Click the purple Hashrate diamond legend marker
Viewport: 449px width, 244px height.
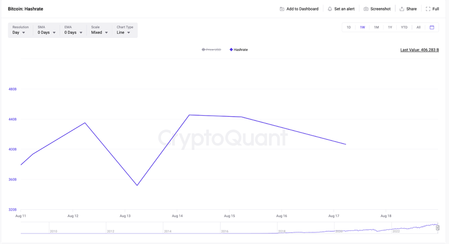coord(231,50)
